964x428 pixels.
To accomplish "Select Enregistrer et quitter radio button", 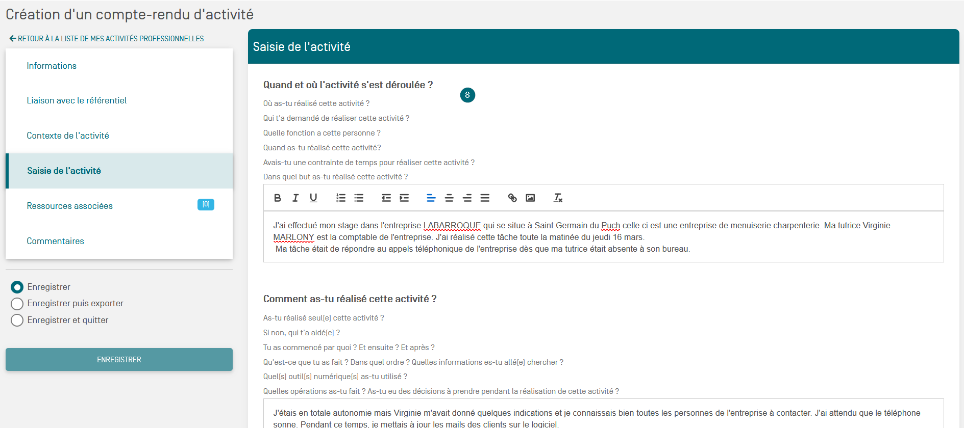I will coord(17,320).
